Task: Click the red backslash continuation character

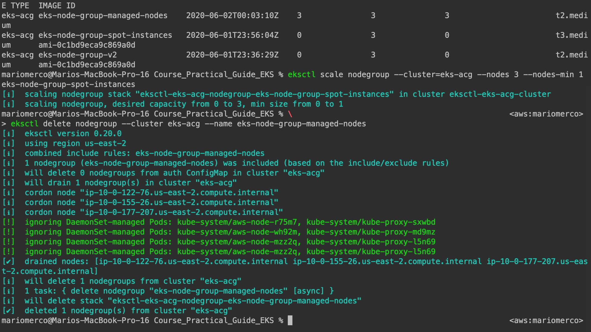Action: coord(290,114)
